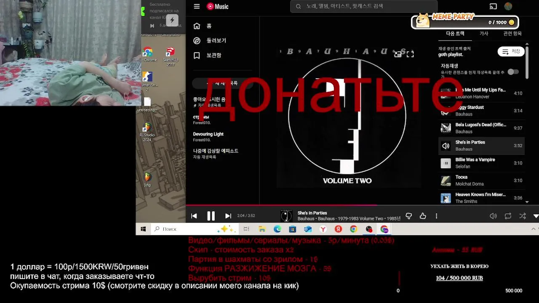Like the song She's in Parties
The image size is (539, 303).
423,216
